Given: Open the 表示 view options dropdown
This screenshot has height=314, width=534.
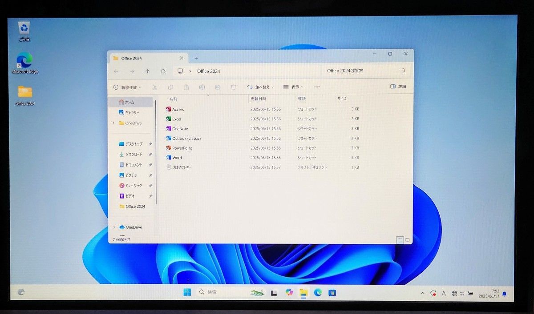Looking at the screenshot, I should (x=295, y=87).
